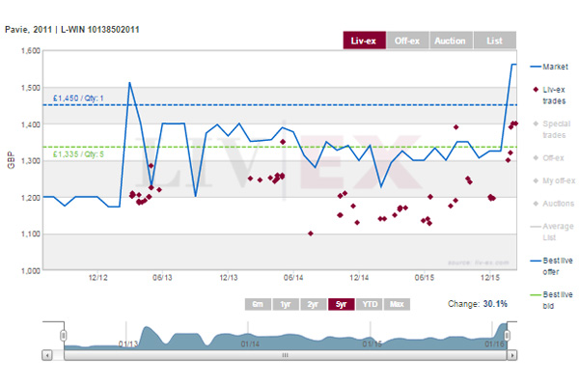579x386 pixels.
Task: Click the 01/14 label in navigator
Action: 250,344
